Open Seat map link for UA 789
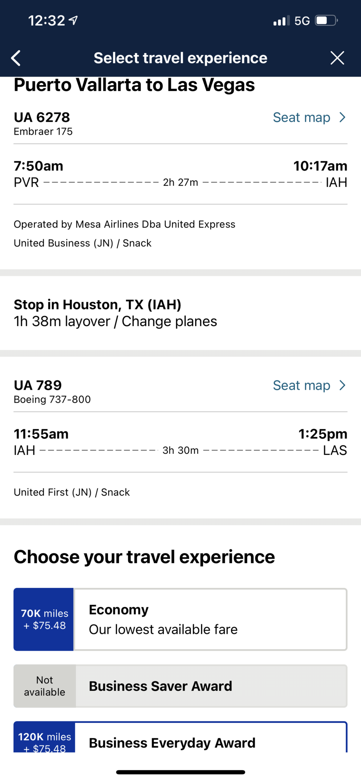This screenshot has height=781, width=361. 301,385
